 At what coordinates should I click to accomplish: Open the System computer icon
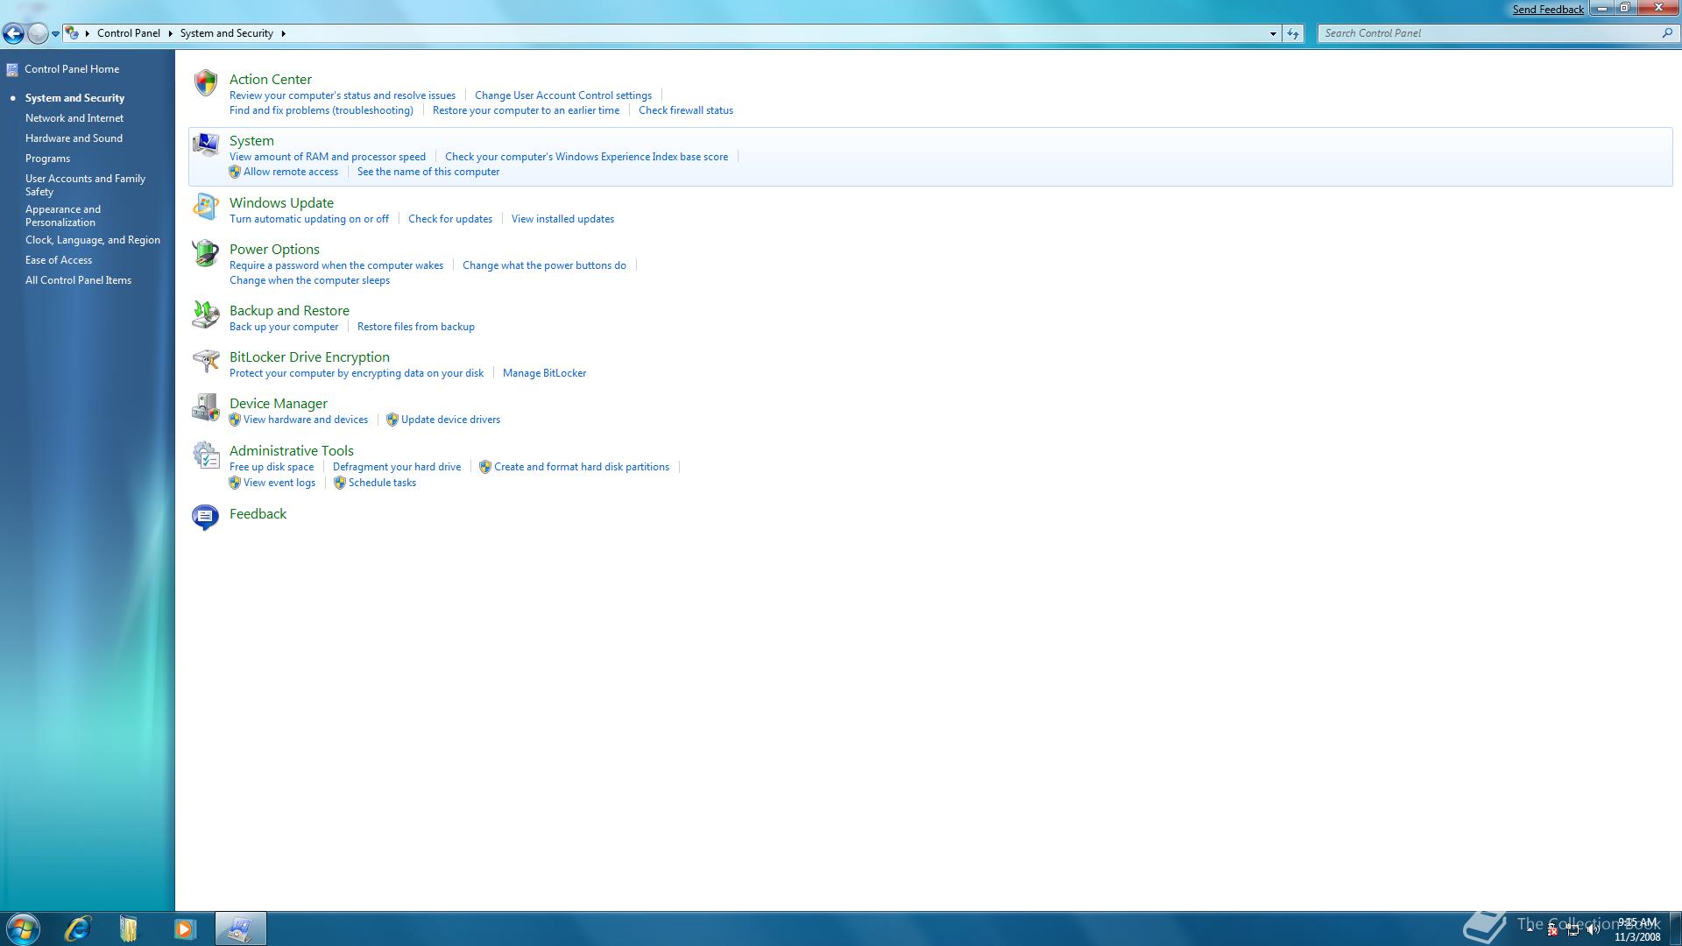click(206, 145)
